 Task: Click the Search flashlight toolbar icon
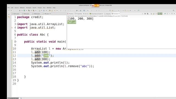click(x=55, y=10)
